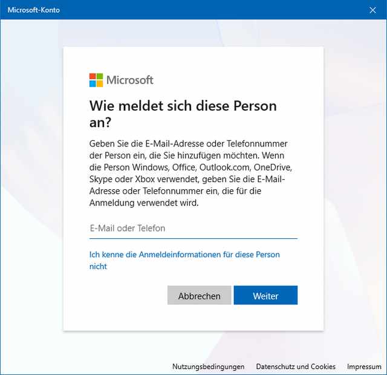Open the Nutzungsbedingungen link
Viewport: 387px width, 375px height.
208,367
